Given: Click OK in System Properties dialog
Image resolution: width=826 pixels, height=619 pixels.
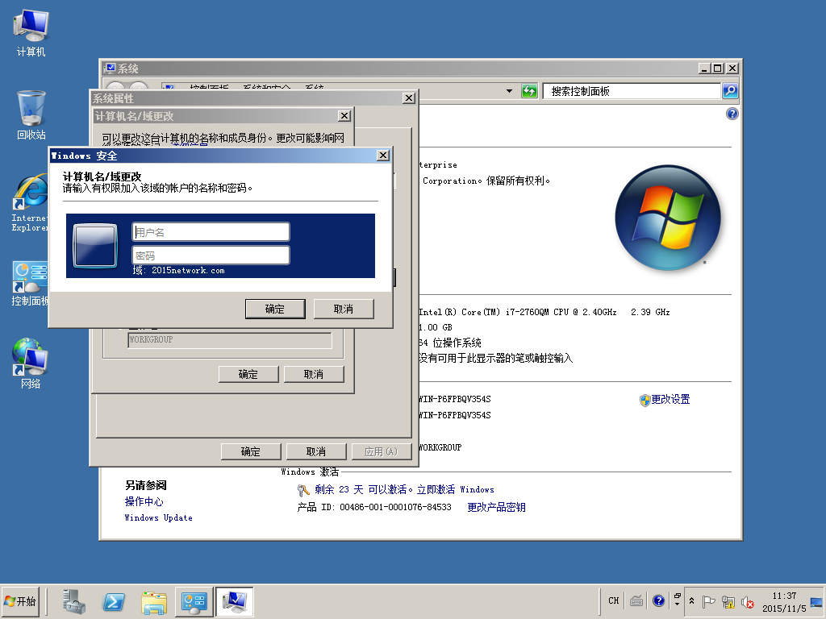Looking at the screenshot, I should (250, 451).
